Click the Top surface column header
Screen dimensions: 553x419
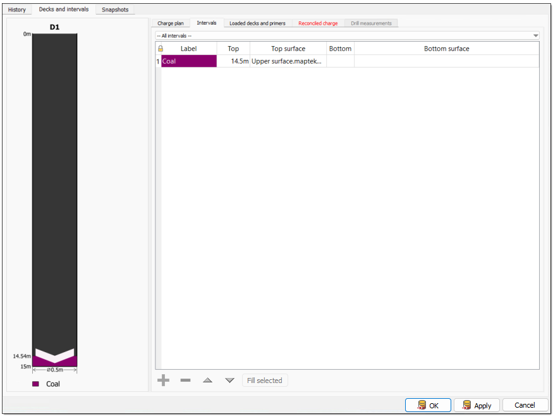pos(288,49)
